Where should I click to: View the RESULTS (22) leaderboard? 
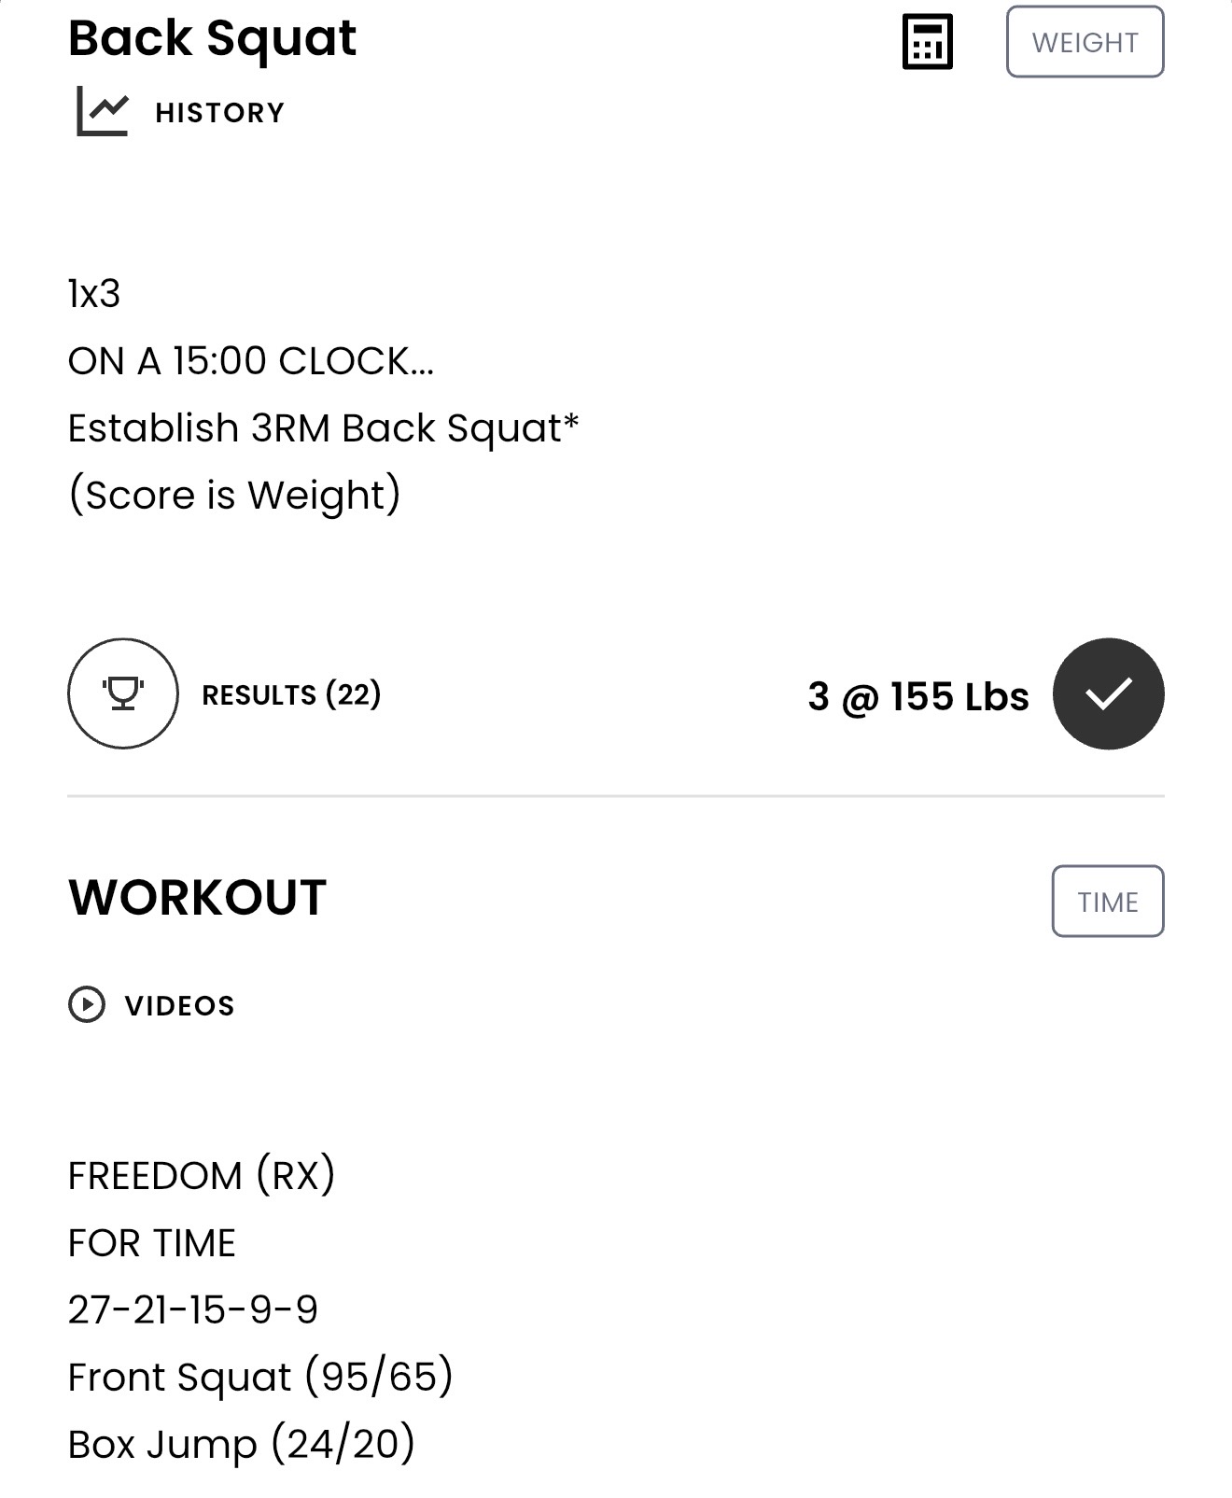point(291,694)
